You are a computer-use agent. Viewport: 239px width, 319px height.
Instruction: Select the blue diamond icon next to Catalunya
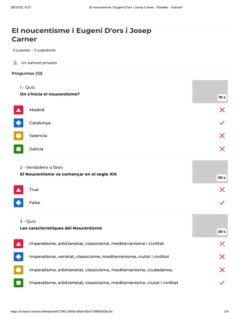click(19, 123)
